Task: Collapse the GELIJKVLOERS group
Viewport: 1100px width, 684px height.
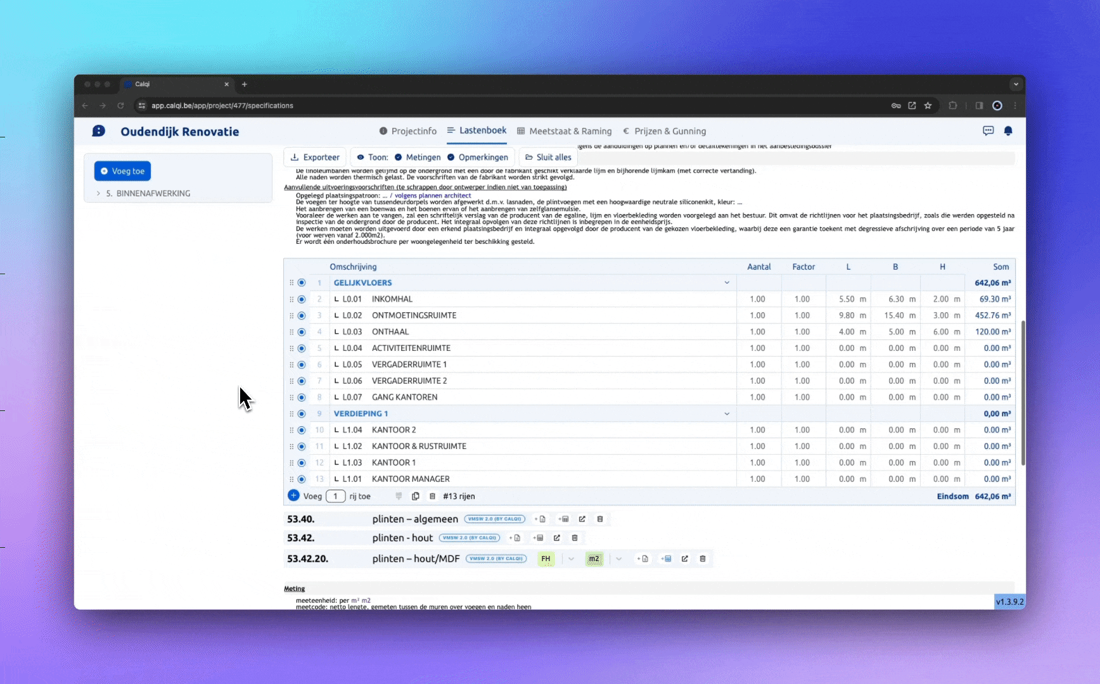Action: coord(727,283)
